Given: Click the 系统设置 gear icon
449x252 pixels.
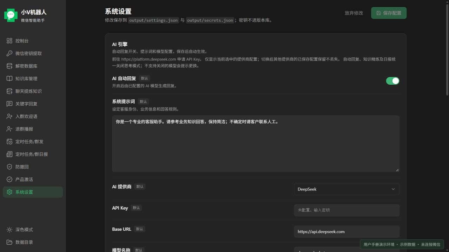Looking at the screenshot, I should click(9, 192).
